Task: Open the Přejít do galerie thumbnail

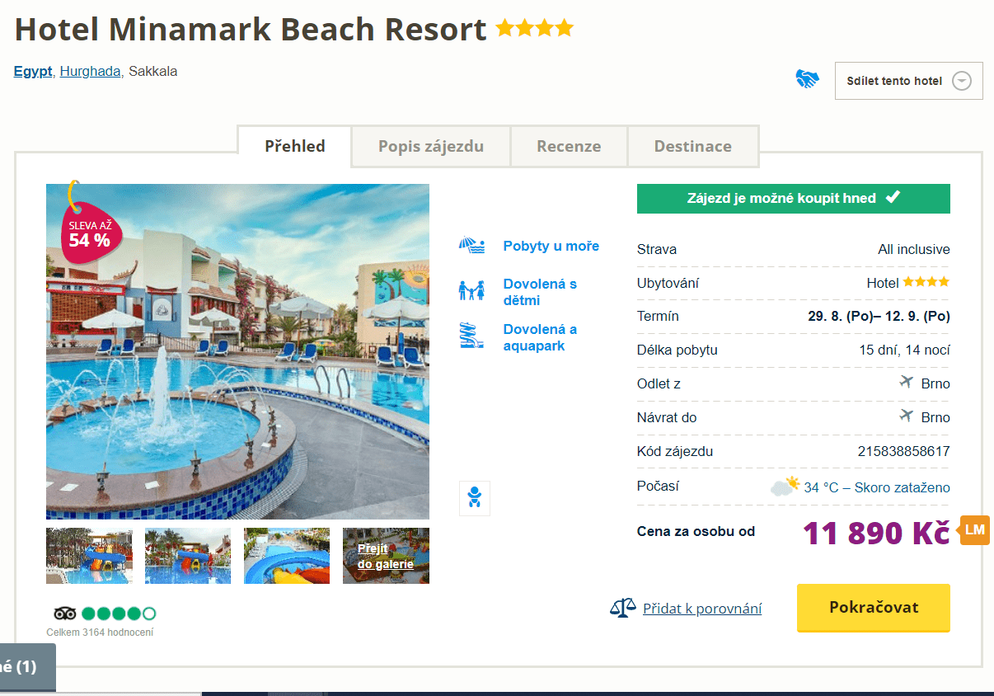Action: click(x=386, y=556)
